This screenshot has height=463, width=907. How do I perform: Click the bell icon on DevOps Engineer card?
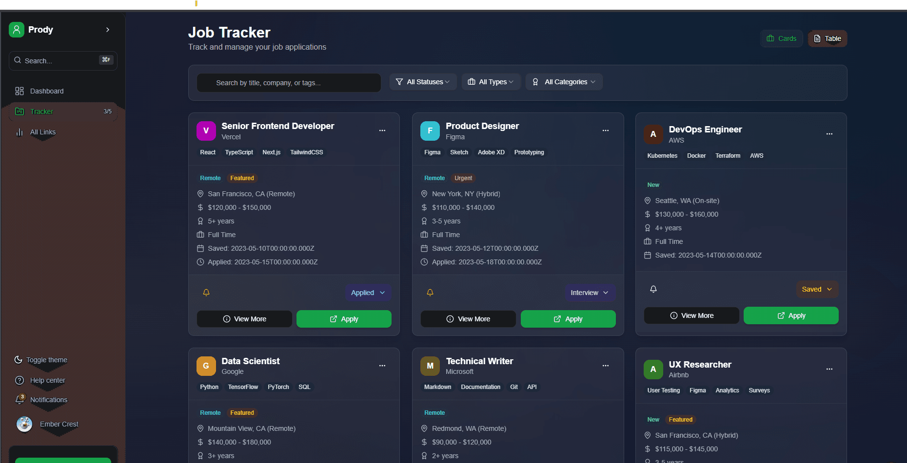pos(653,289)
